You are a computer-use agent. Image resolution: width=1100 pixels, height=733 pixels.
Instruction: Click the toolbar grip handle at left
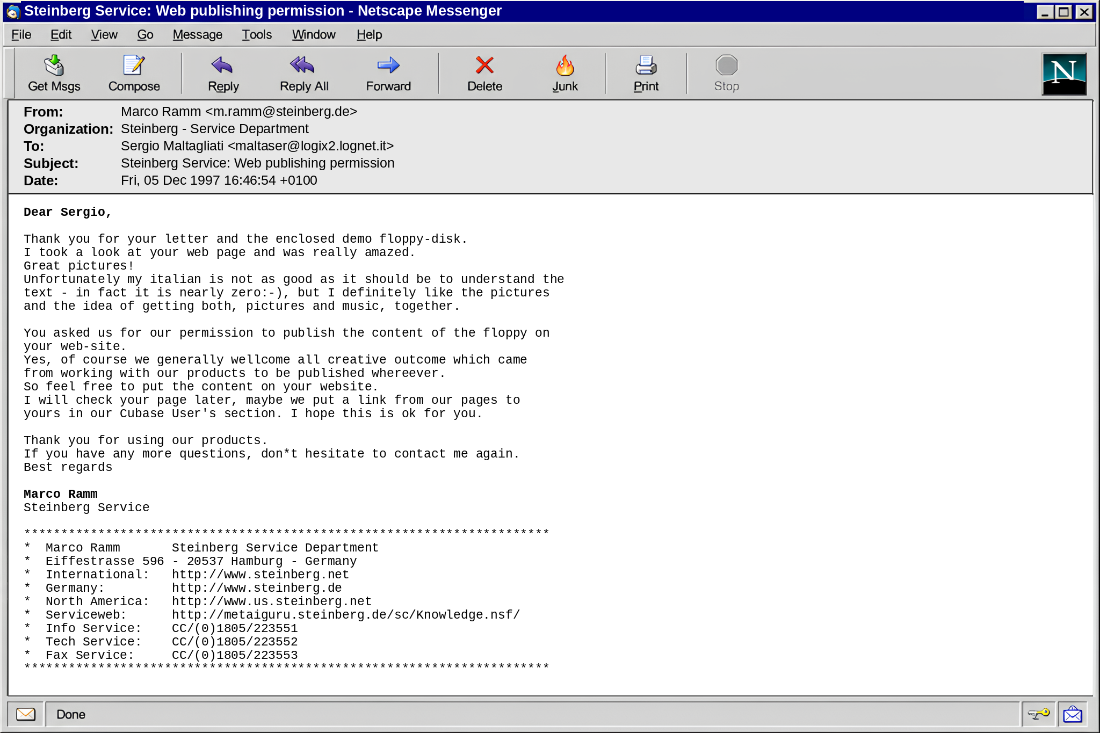(9, 74)
